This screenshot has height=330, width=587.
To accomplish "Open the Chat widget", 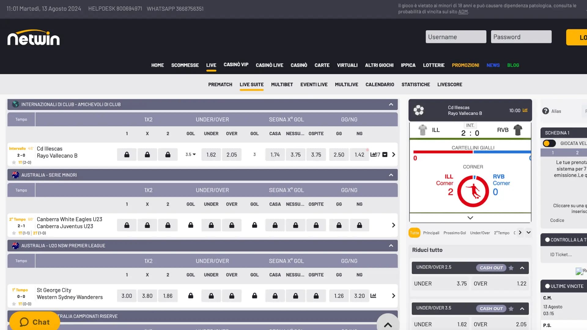I will pyautogui.click(x=34, y=322).
